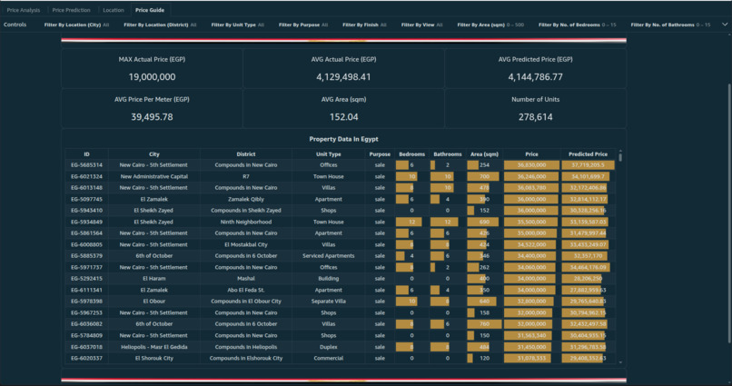732x386 pixels.
Task: Click the 36,830,000 price bar
Action: click(x=531, y=164)
